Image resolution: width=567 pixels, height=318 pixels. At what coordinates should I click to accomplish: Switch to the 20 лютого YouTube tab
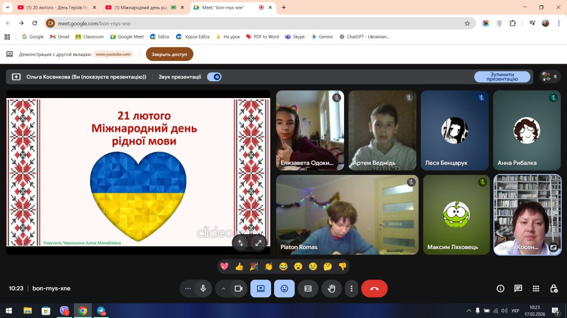[x=53, y=8]
